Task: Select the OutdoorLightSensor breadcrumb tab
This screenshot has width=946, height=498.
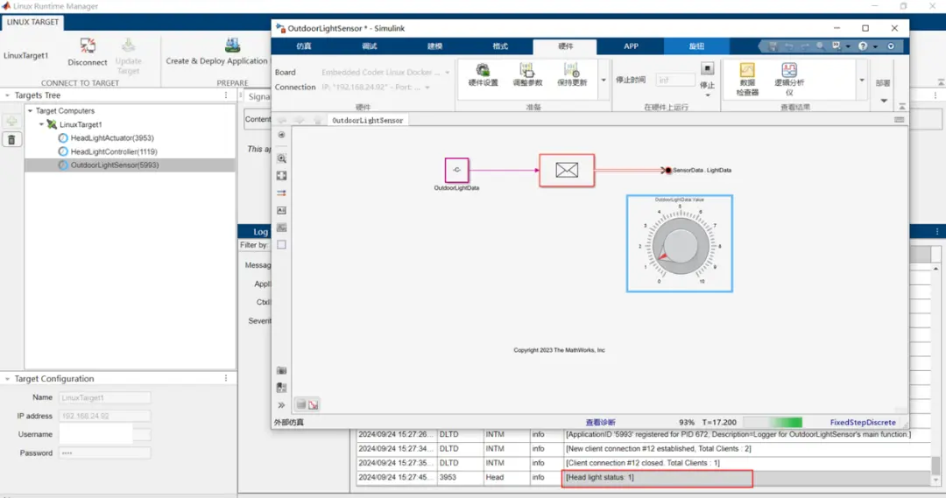Action: point(367,120)
